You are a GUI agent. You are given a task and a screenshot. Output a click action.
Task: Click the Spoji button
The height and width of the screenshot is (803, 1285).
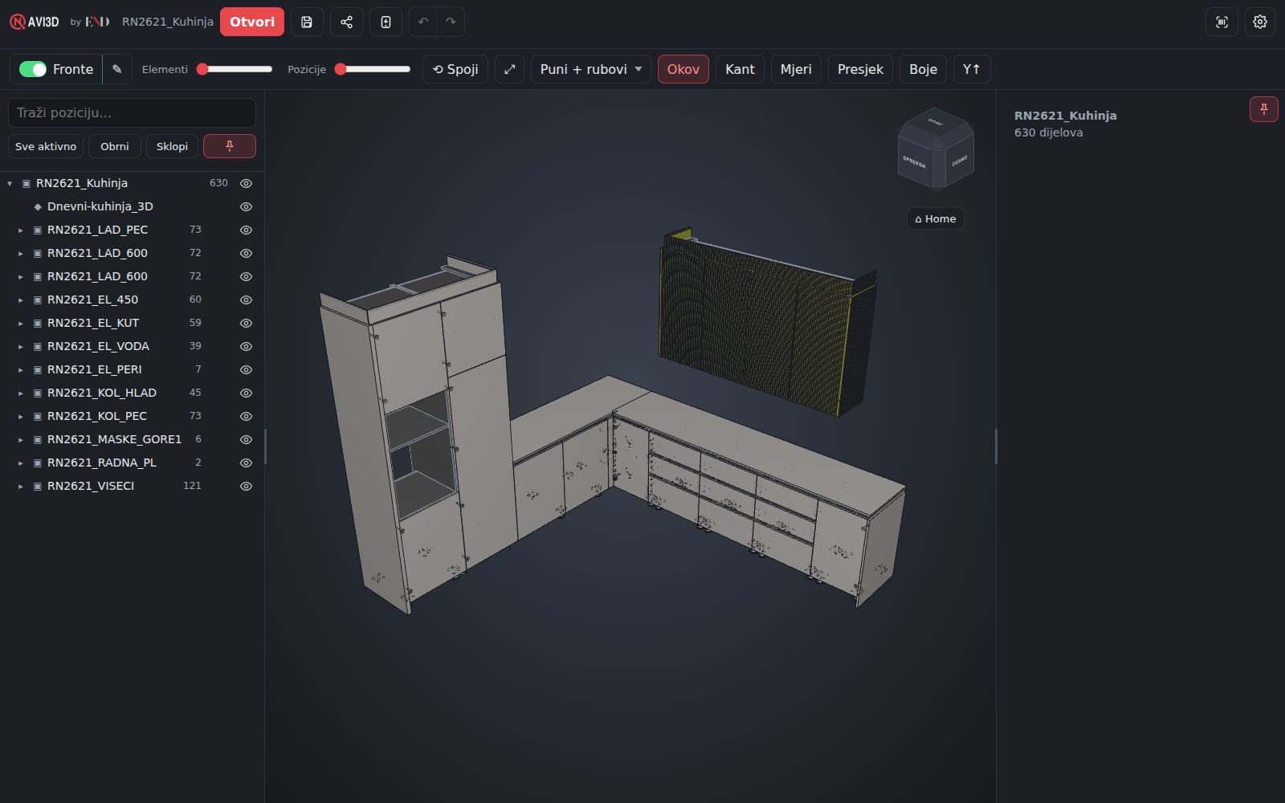point(455,69)
